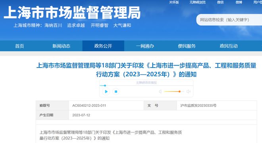This screenshot has height=143, width=262.
Task: Play the audio reading of the notice
Action: [x=106, y=92]
